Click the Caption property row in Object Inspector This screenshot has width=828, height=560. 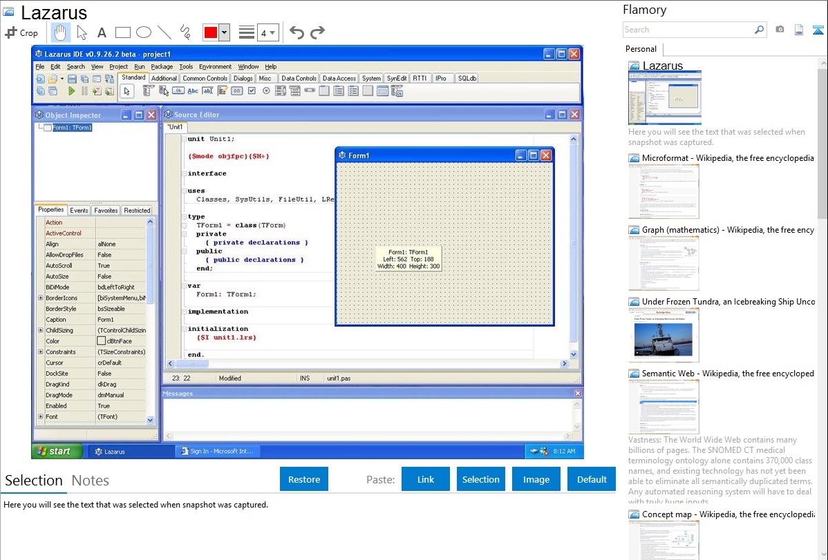click(91, 319)
